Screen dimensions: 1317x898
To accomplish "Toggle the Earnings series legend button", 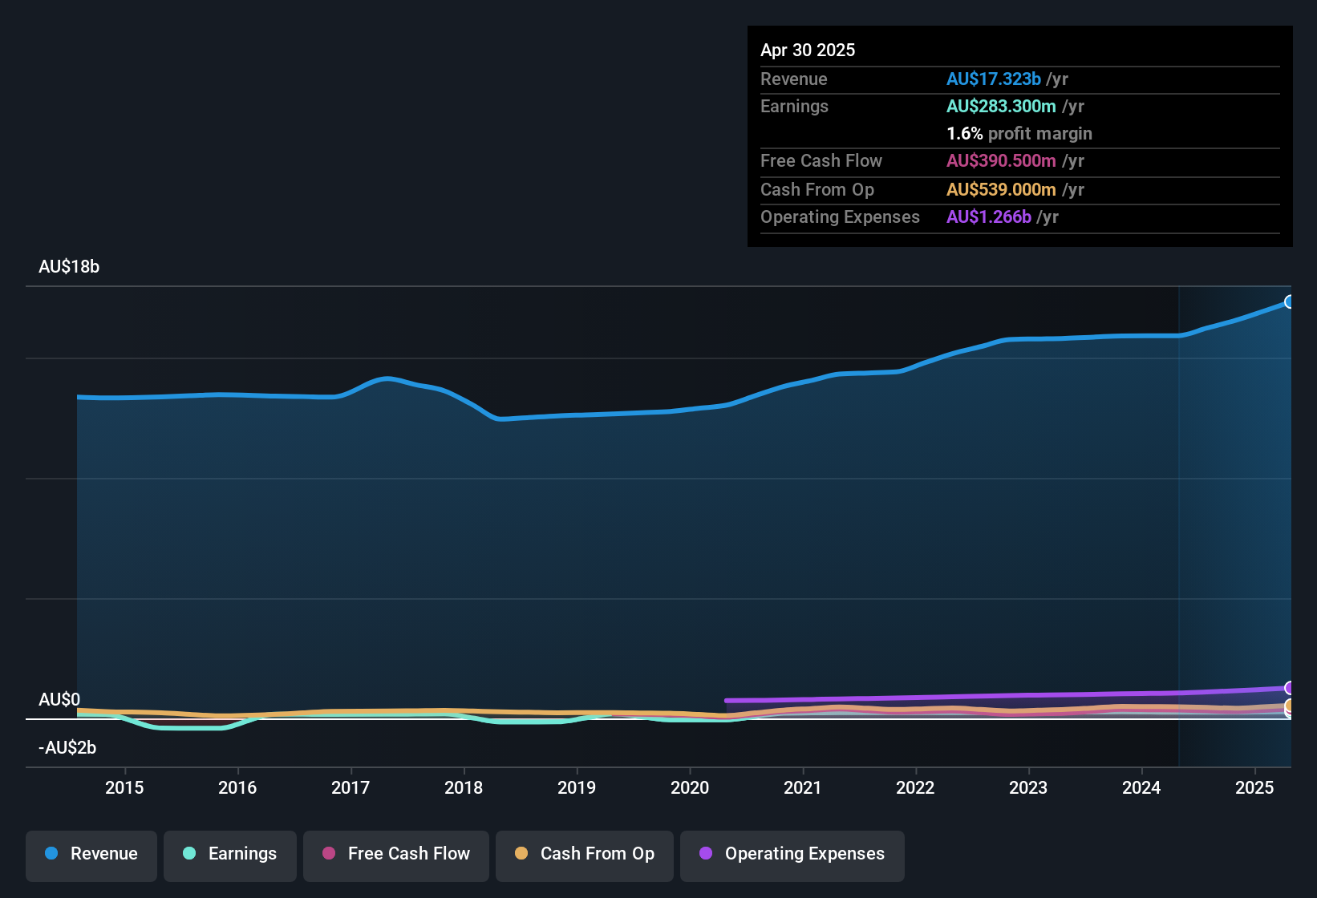I will point(230,856).
